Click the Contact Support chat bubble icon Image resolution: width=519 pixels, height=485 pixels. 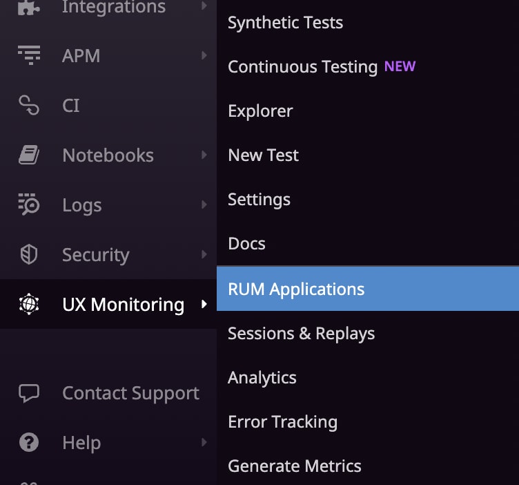[28, 393]
